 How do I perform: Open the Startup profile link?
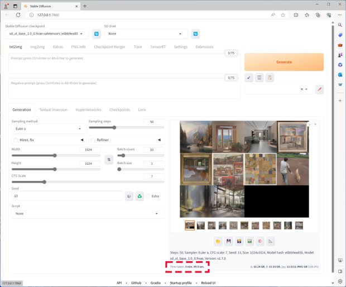click(x=181, y=283)
